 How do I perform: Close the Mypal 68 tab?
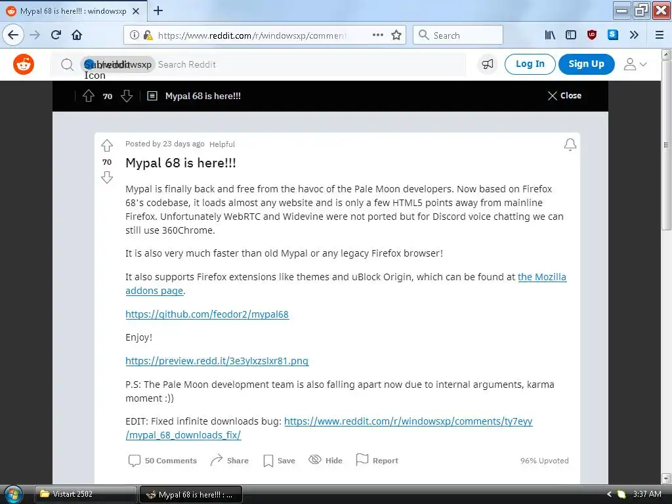(136, 11)
